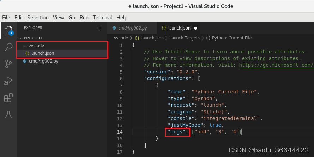Click the Python icon beside cmdArg002.py in Explorer

click(25, 61)
